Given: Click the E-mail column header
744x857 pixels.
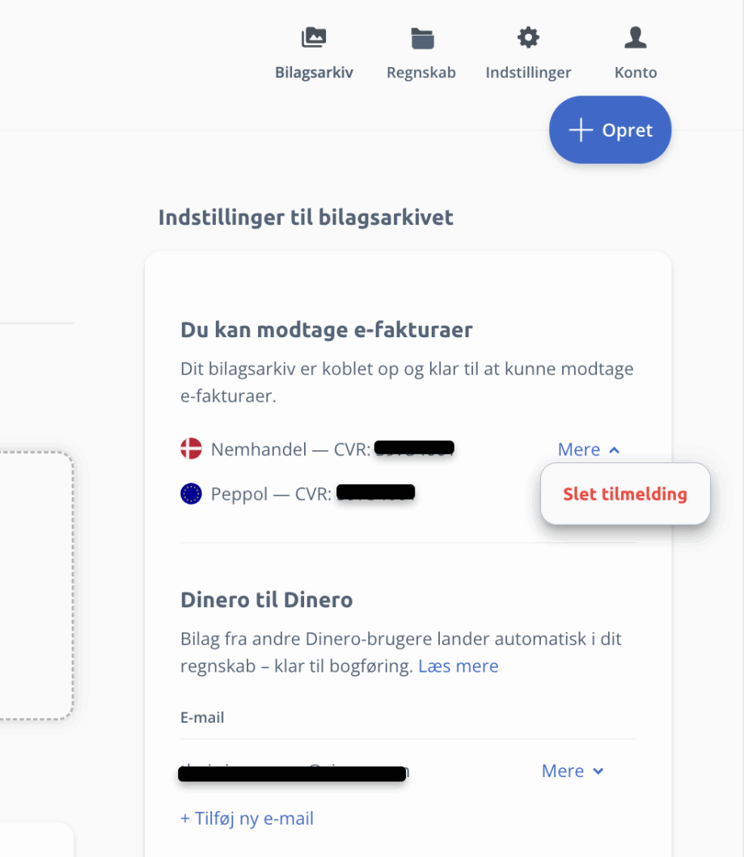Looking at the screenshot, I should pyautogui.click(x=202, y=717).
